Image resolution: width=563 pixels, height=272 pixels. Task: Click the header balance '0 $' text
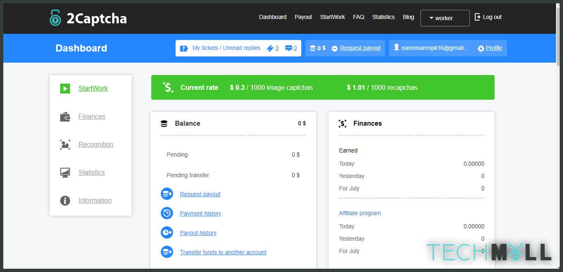click(321, 48)
